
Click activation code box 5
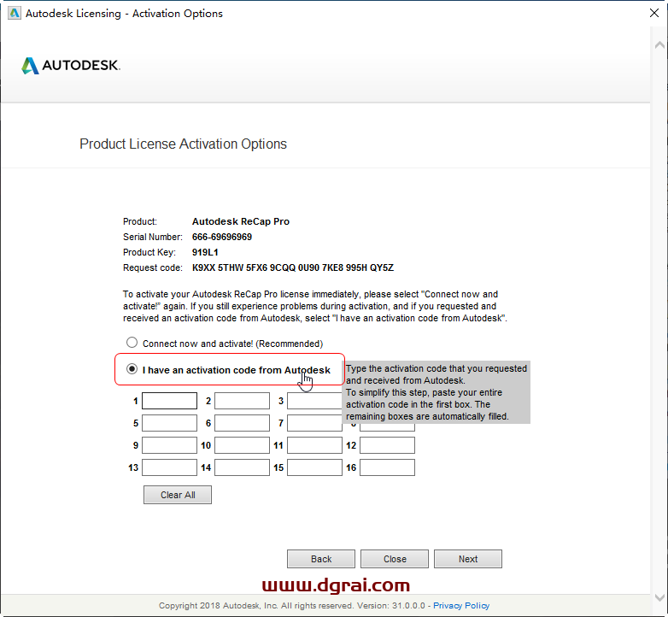coord(169,423)
